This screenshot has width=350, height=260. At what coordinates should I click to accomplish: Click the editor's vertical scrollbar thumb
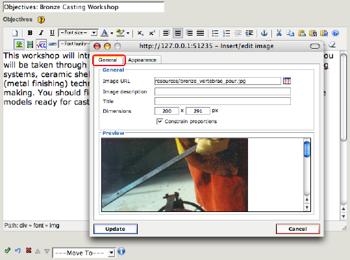click(x=344, y=97)
